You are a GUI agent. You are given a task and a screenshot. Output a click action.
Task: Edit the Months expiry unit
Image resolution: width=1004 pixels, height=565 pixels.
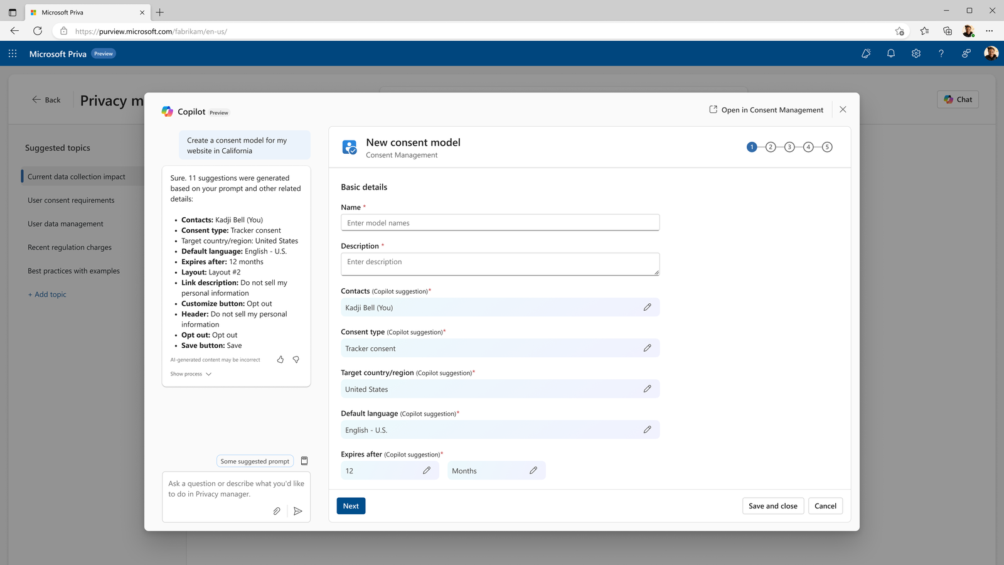point(533,470)
